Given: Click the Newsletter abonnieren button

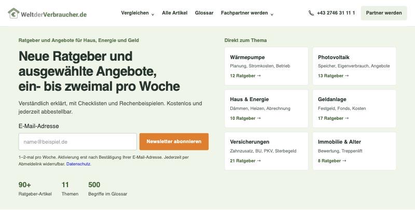Looking at the screenshot, I should coord(174,142).
